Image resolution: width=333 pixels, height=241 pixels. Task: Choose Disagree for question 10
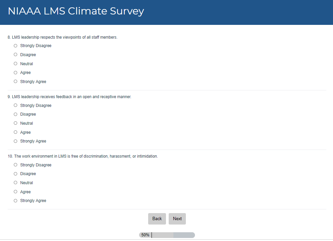click(x=15, y=174)
